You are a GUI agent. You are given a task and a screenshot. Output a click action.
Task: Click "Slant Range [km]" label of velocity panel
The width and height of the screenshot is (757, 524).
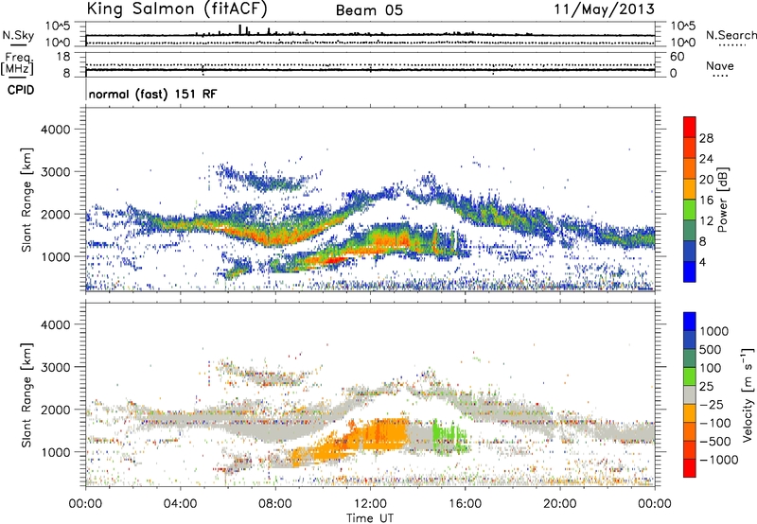tap(26, 395)
